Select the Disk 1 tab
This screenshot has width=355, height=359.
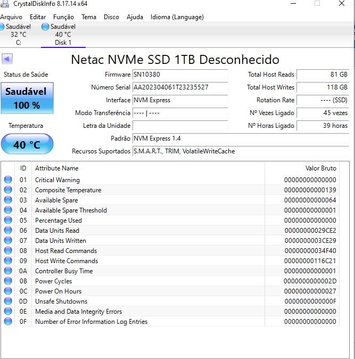pos(63,34)
